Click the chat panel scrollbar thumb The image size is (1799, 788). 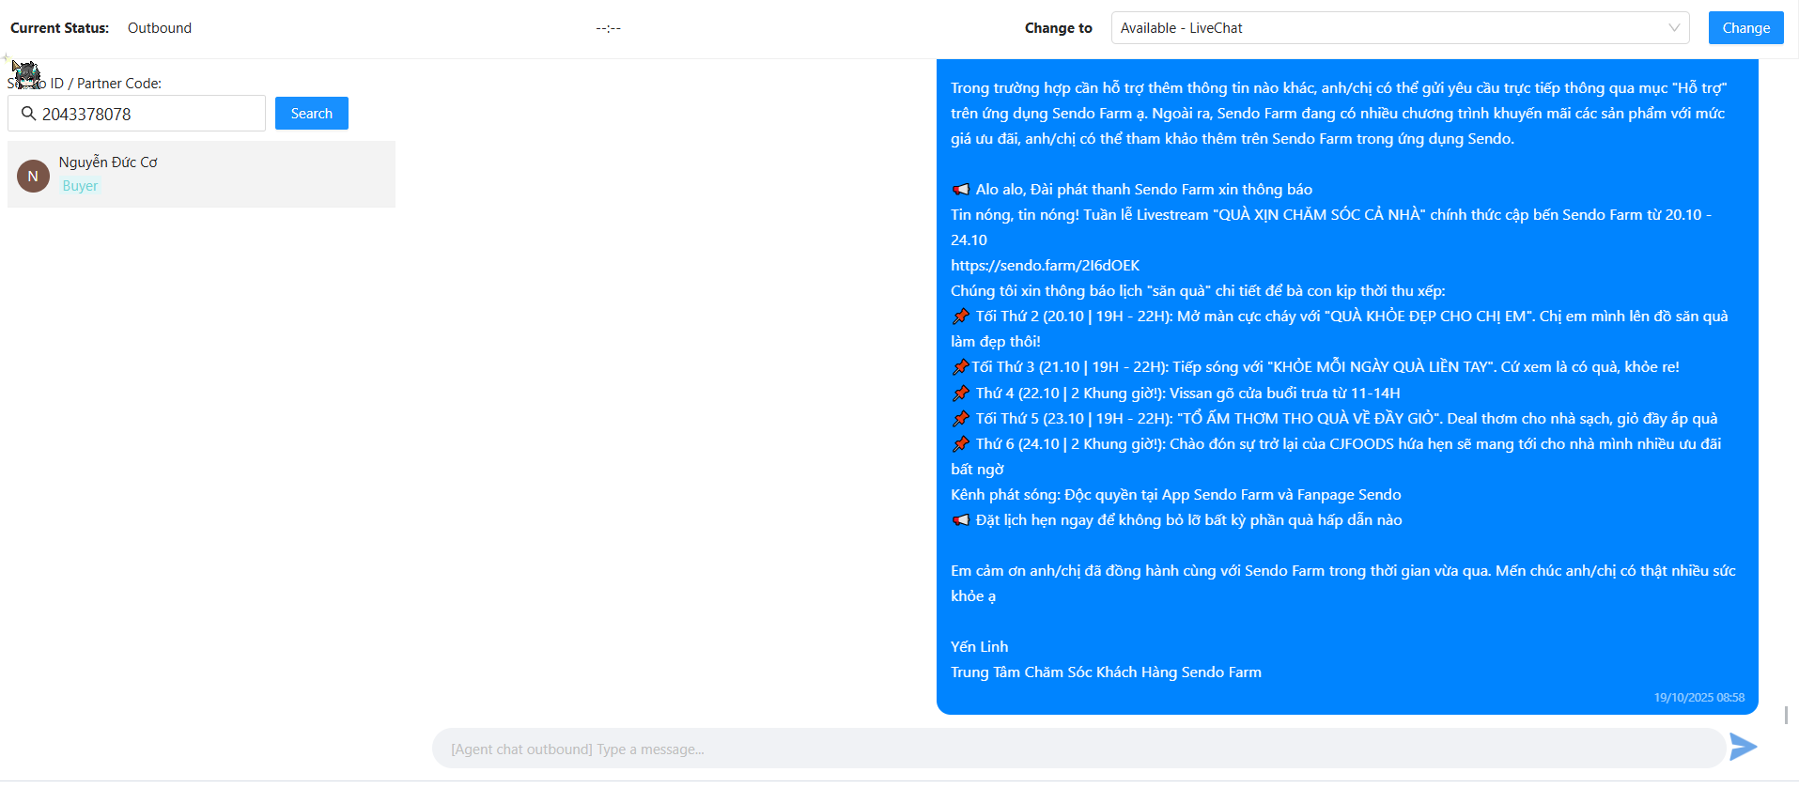(x=1786, y=716)
